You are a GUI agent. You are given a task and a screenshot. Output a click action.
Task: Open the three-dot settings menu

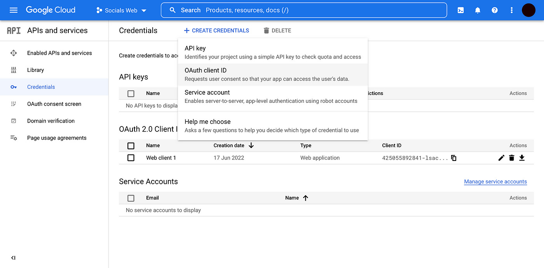coord(512,10)
